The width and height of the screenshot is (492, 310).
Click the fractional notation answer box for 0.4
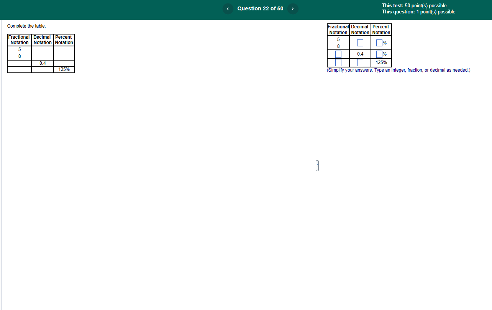[x=338, y=54]
